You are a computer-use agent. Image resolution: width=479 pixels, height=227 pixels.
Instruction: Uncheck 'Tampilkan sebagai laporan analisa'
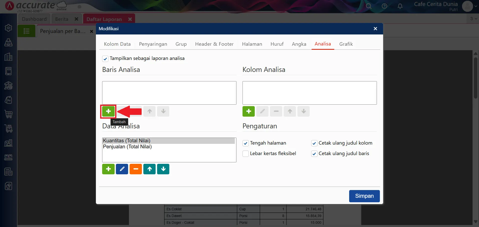[105, 59]
